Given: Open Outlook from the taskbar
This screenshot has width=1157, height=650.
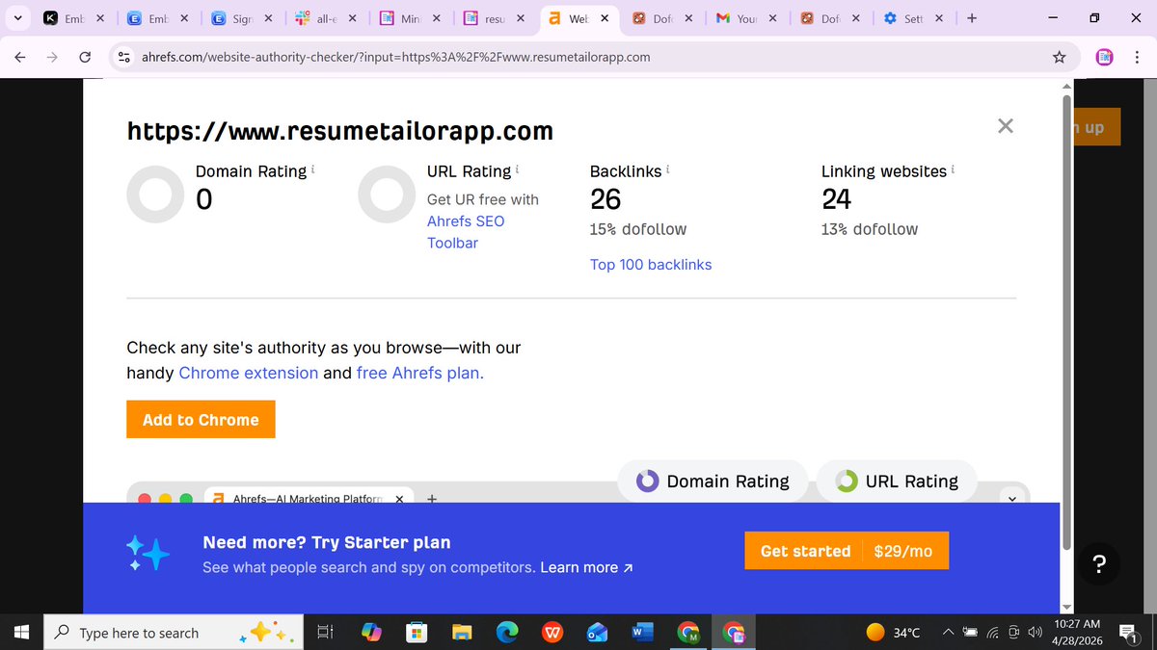Looking at the screenshot, I should pos(597,633).
